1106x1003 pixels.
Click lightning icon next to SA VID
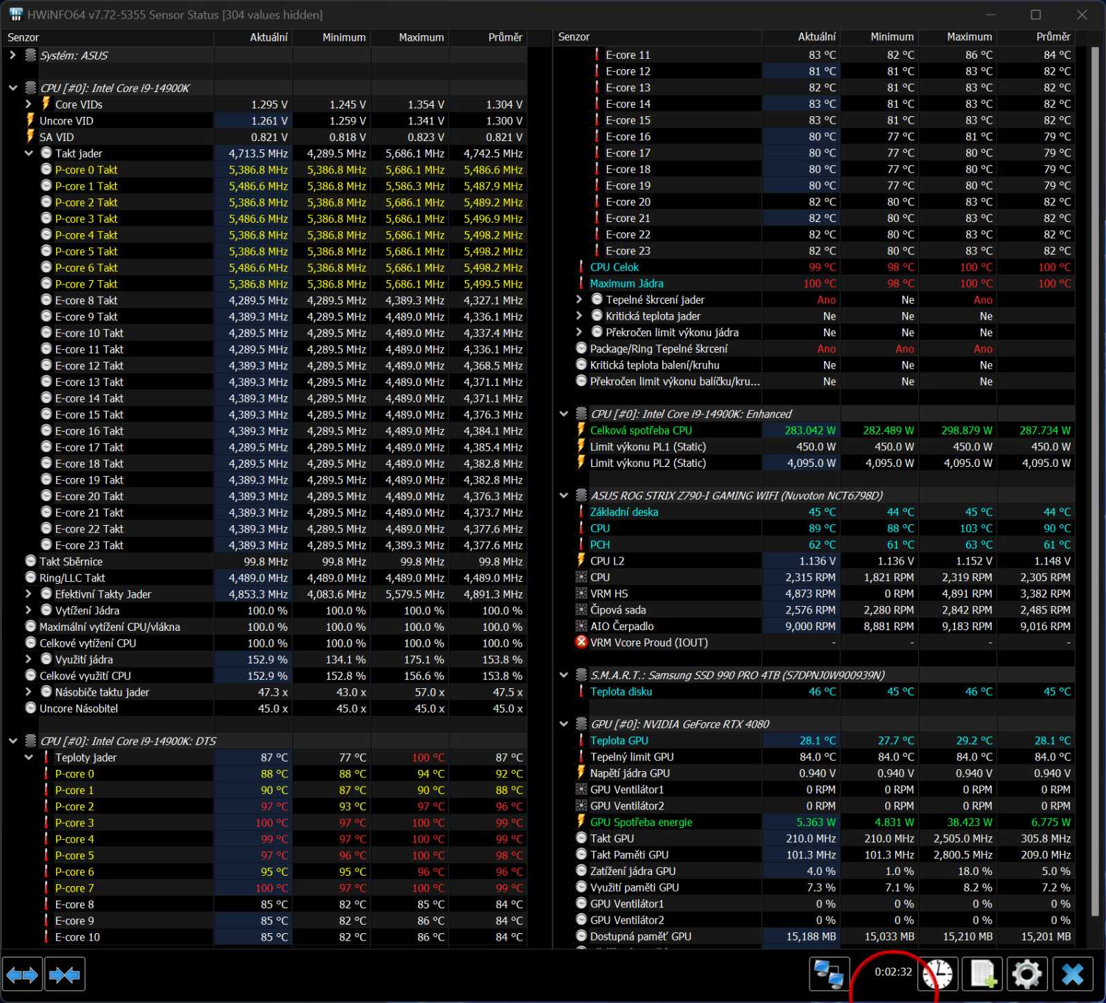pyautogui.click(x=30, y=137)
